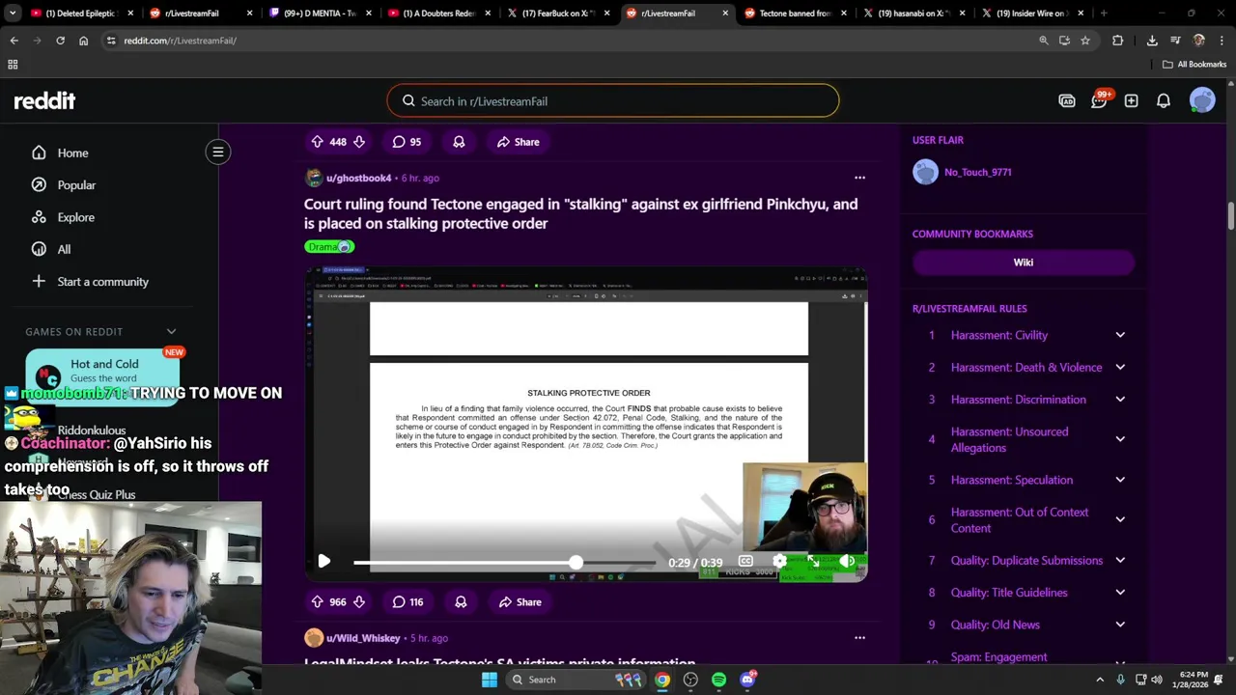Switch to Tectone banned browser tab
Viewport: 1236px width, 695px height.
point(796,14)
